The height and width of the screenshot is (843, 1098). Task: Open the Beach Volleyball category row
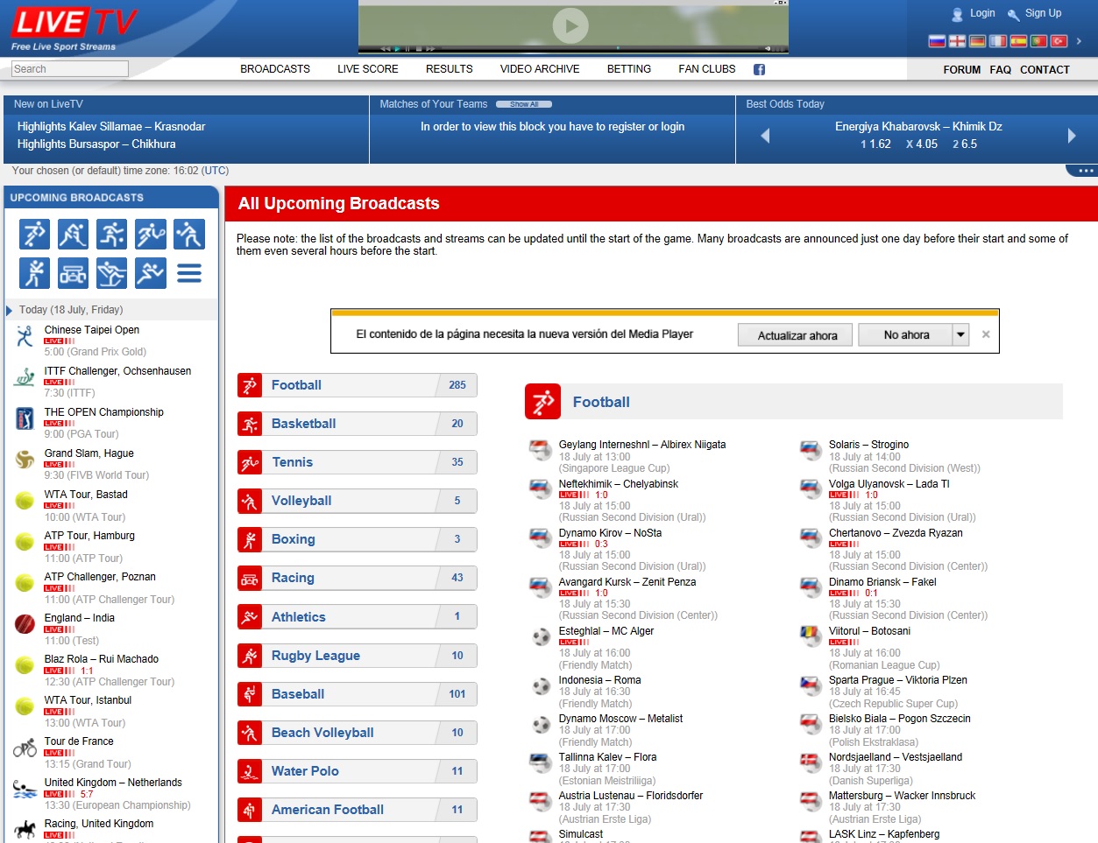click(x=358, y=733)
